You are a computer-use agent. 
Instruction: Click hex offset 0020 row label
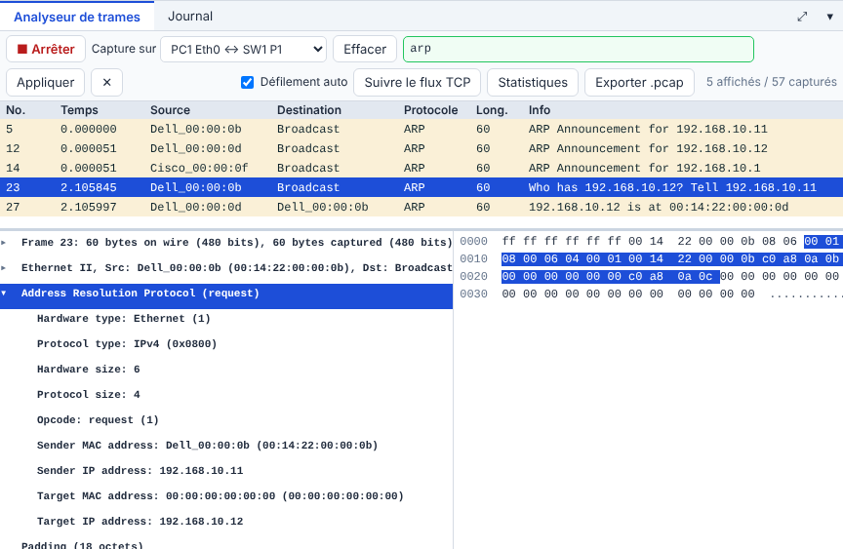[473, 276]
